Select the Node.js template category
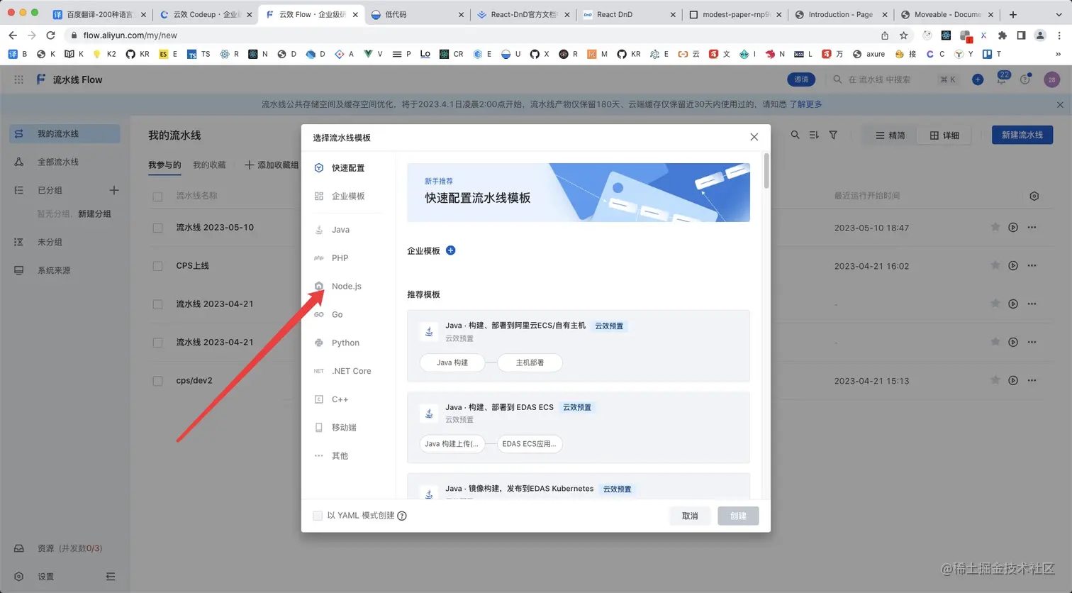The height and width of the screenshot is (593, 1072). coord(346,286)
